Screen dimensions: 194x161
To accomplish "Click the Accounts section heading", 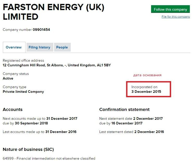I will [13, 109].
